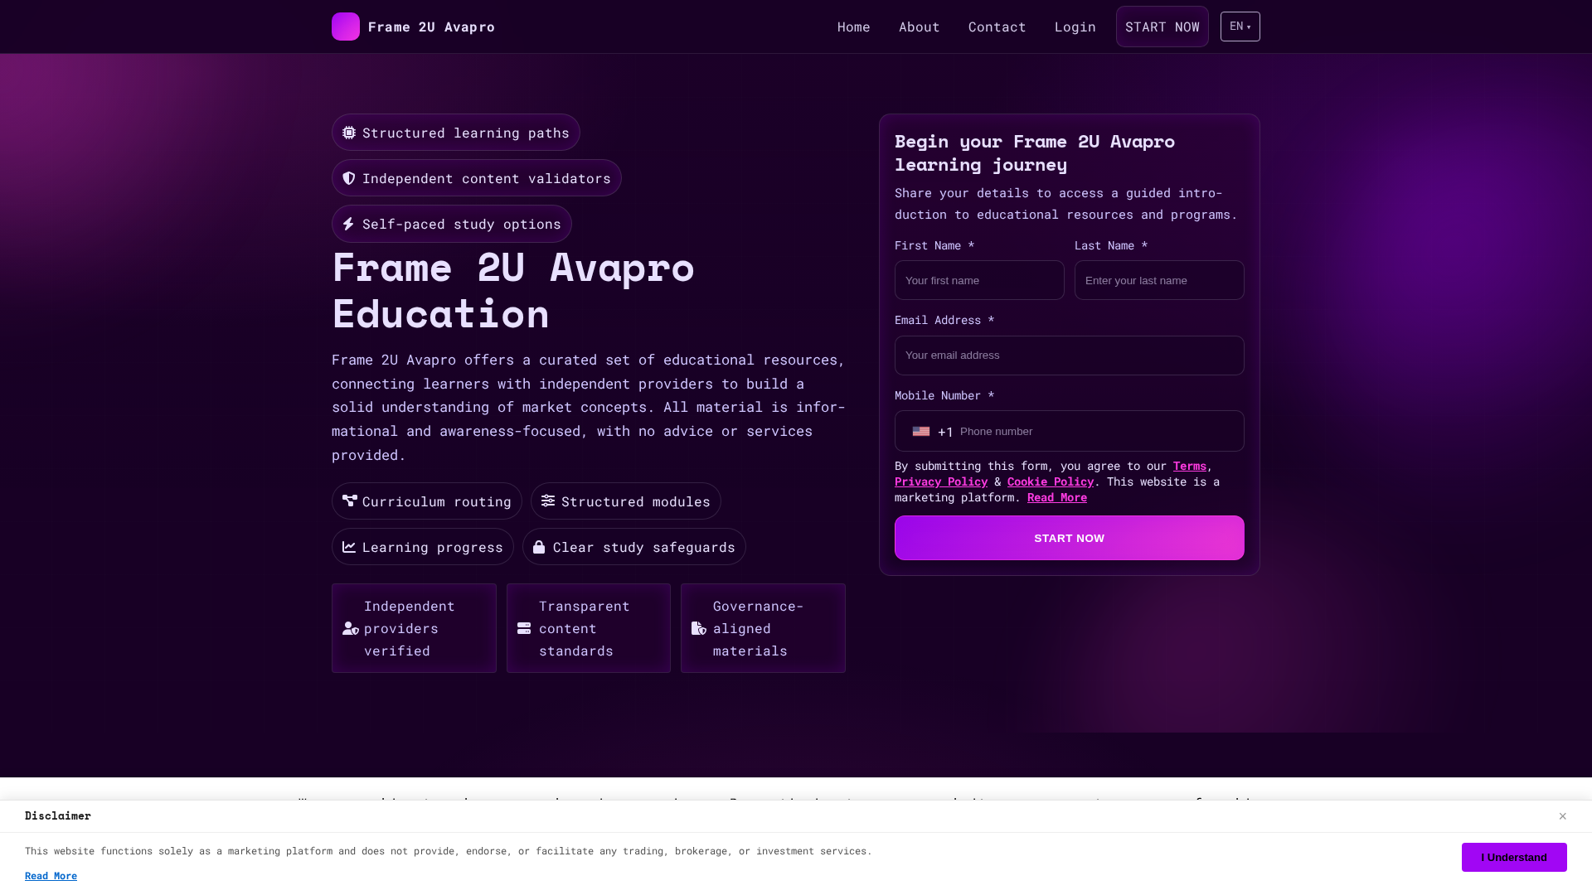Focus the Phone number input field
Viewport: 1592px width, 895px height.
click(1094, 431)
